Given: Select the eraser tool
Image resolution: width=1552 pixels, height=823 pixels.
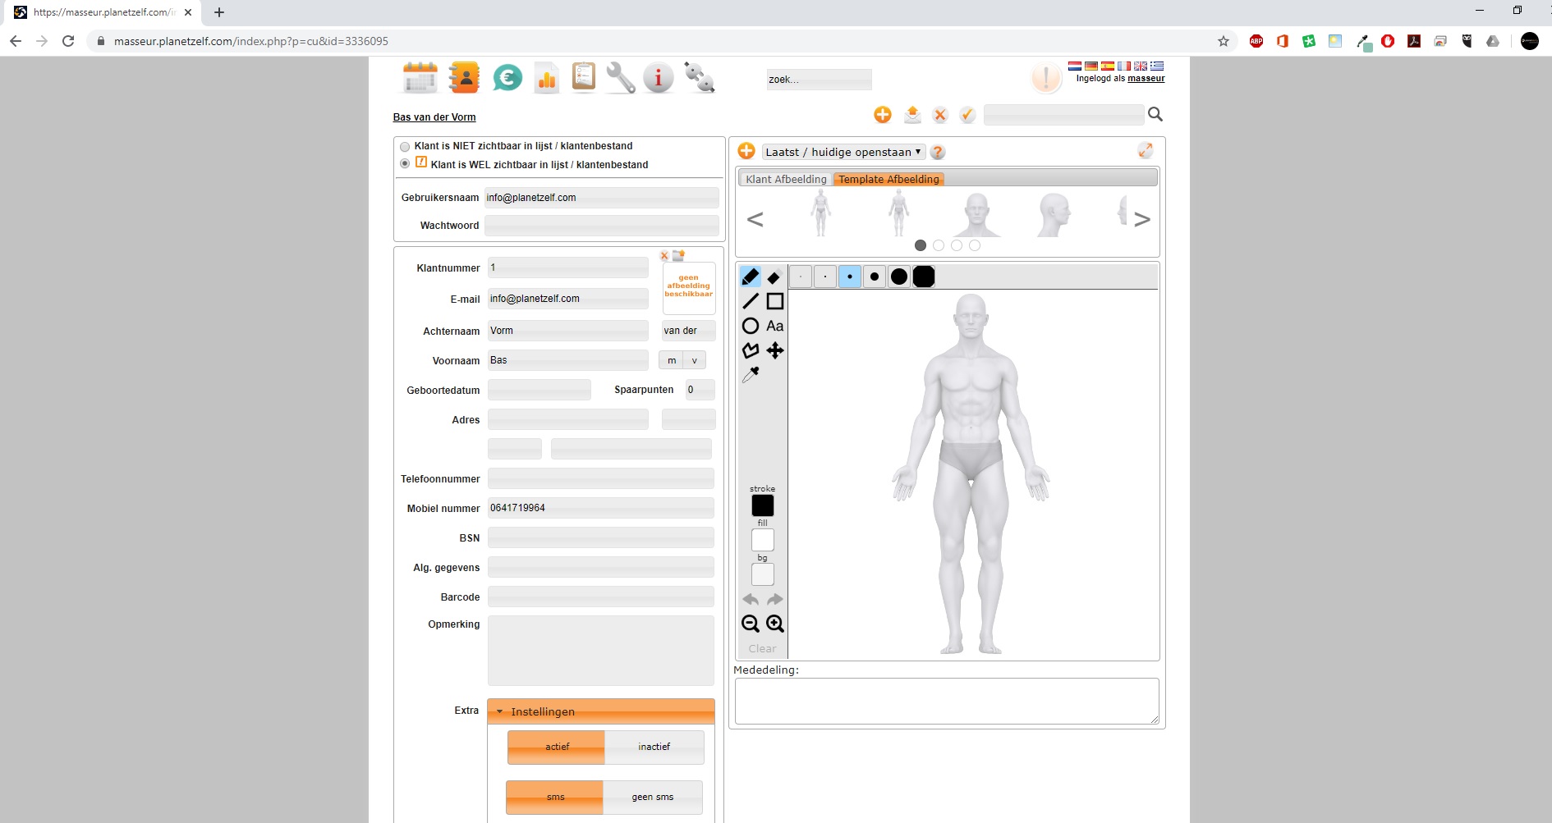Looking at the screenshot, I should [774, 277].
